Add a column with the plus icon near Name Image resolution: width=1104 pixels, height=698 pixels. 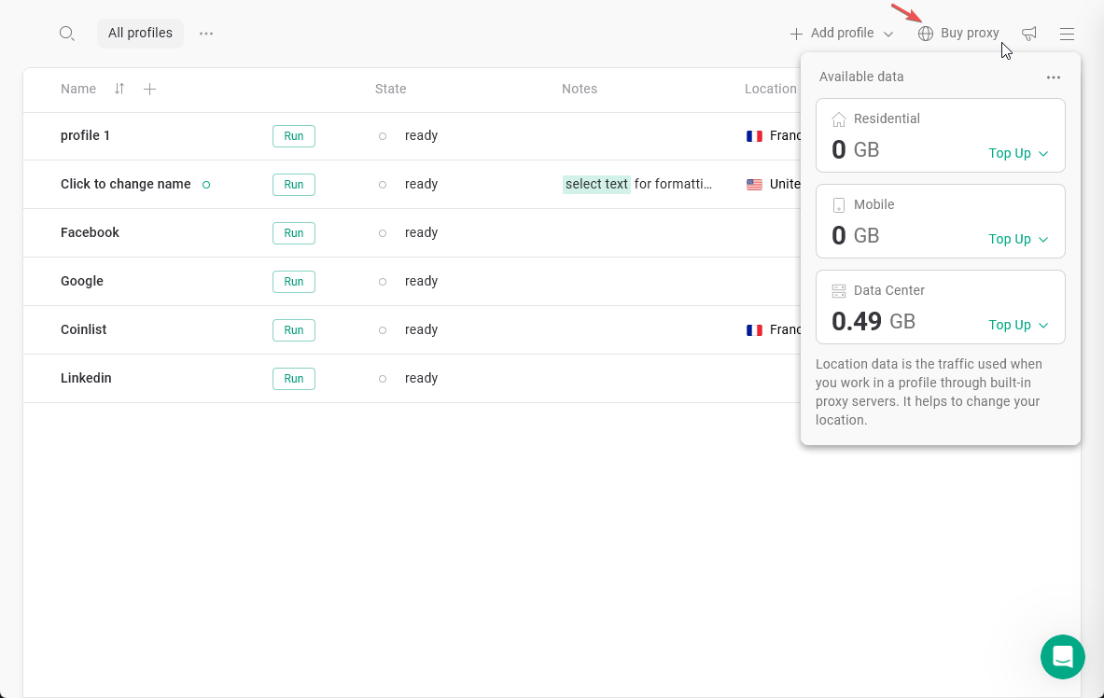pos(149,89)
